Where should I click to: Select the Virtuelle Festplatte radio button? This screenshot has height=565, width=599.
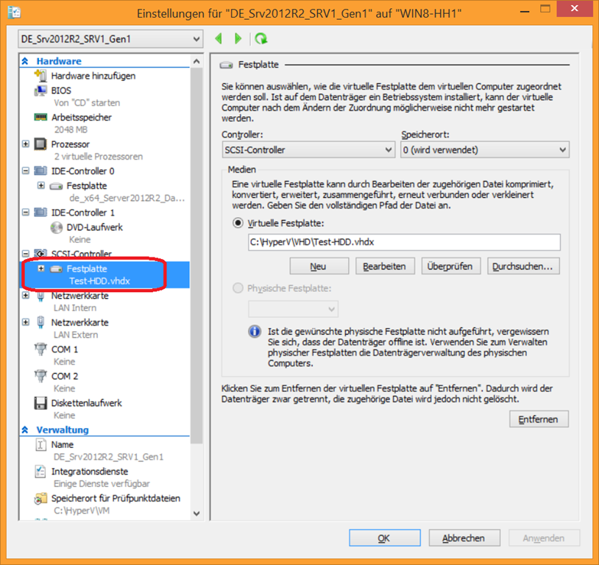click(x=238, y=223)
